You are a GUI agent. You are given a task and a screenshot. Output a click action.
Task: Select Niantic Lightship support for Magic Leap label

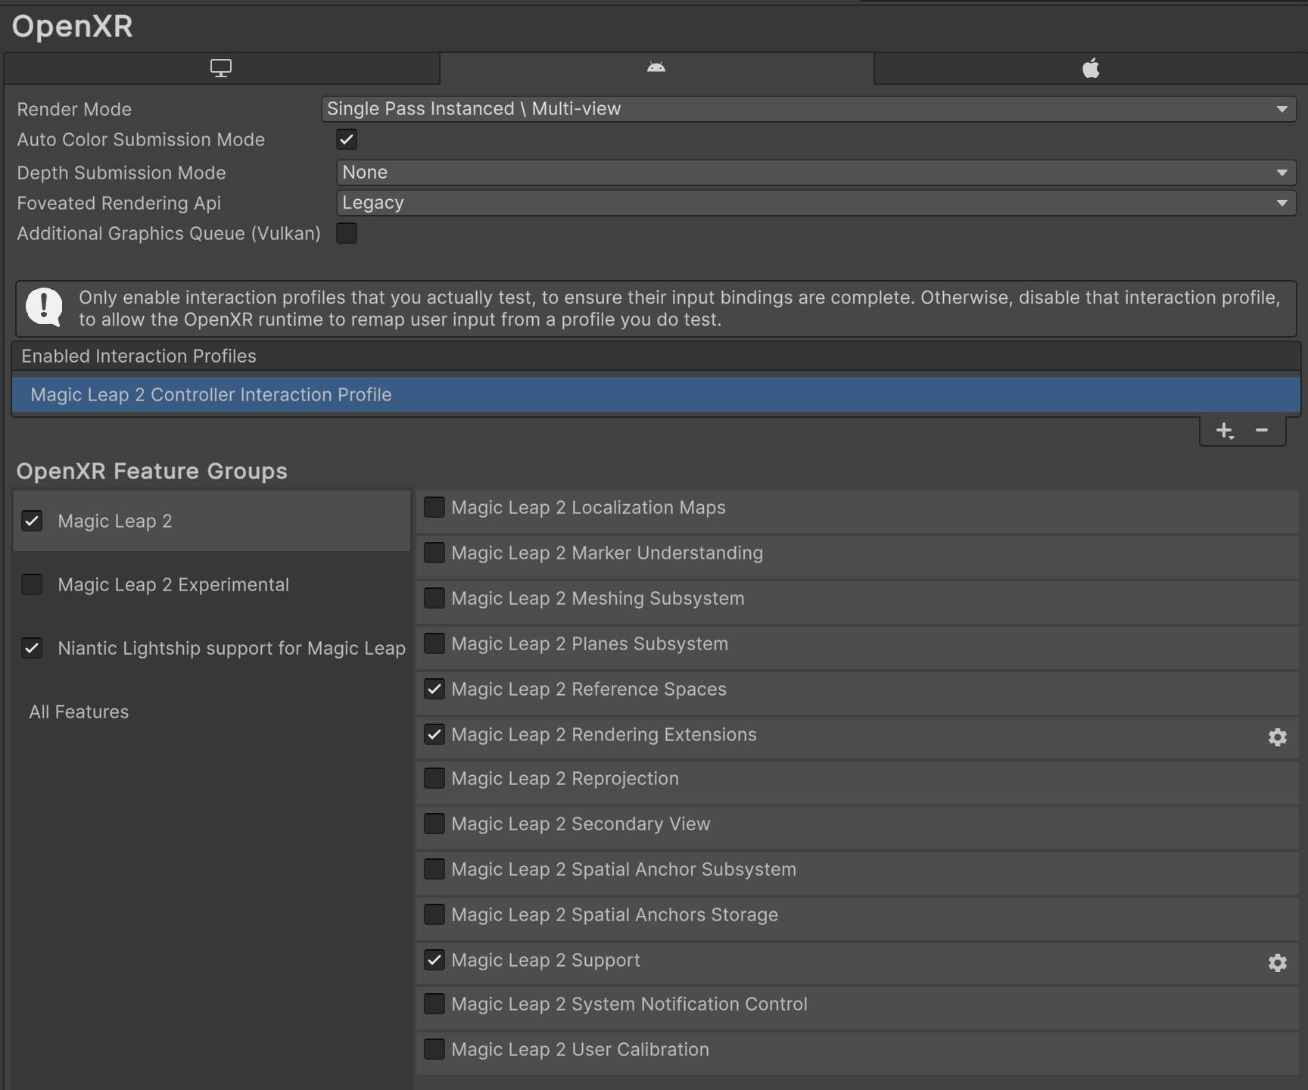coord(232,648)
